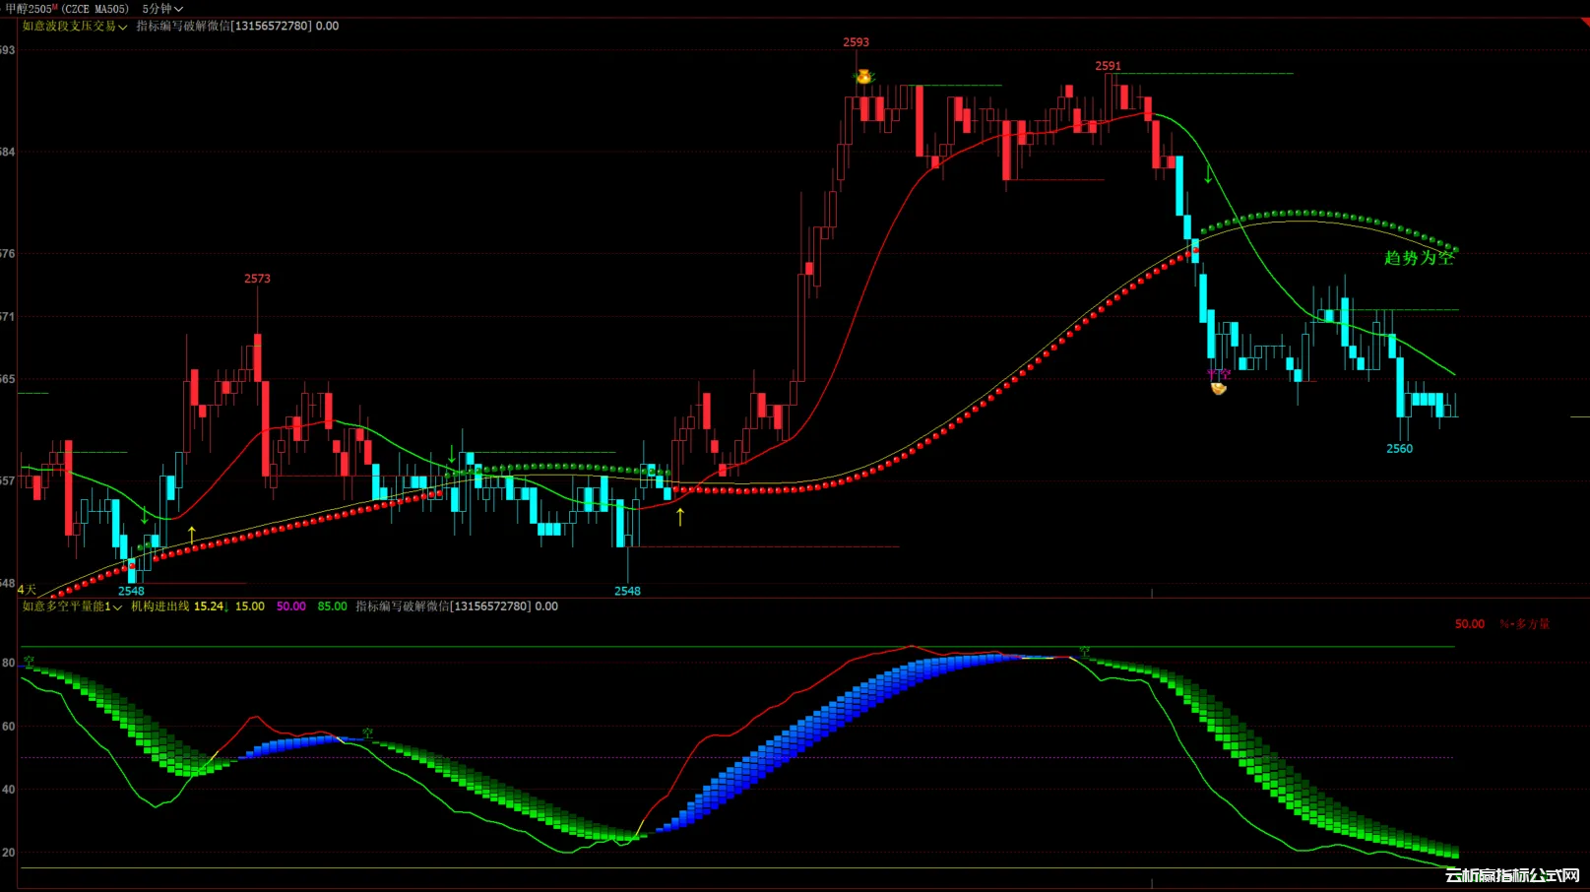Select the 2593 high price label
The width and height of the screenshot is (1590, 892).
(856, 42)
